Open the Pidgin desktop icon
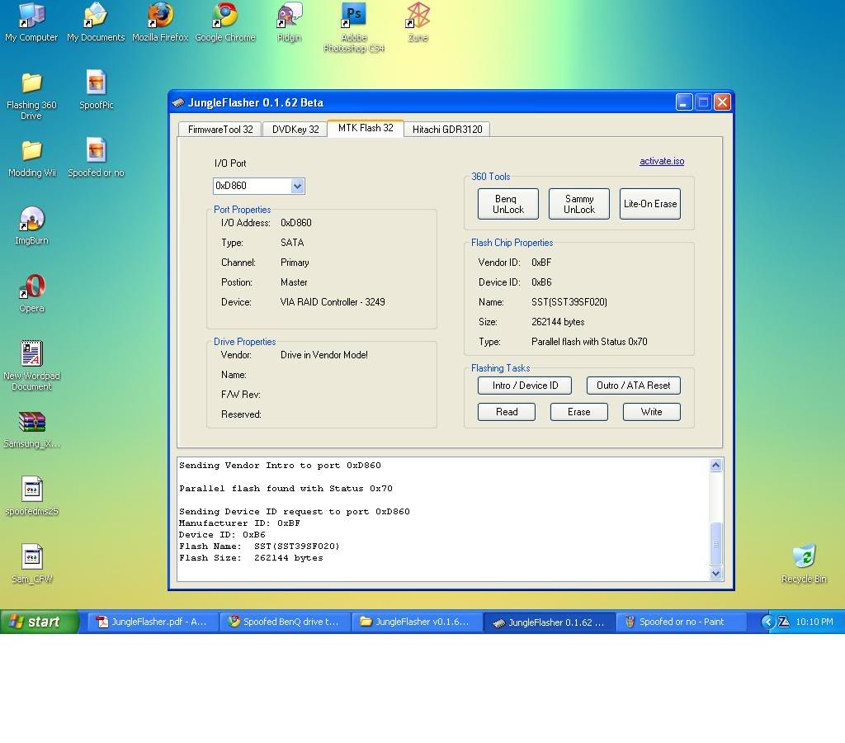The width and height of the screenshot is (845, 743). pos(289,16)
